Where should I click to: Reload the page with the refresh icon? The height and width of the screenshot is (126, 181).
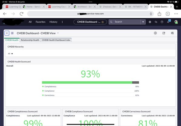(x=21, y=14)
